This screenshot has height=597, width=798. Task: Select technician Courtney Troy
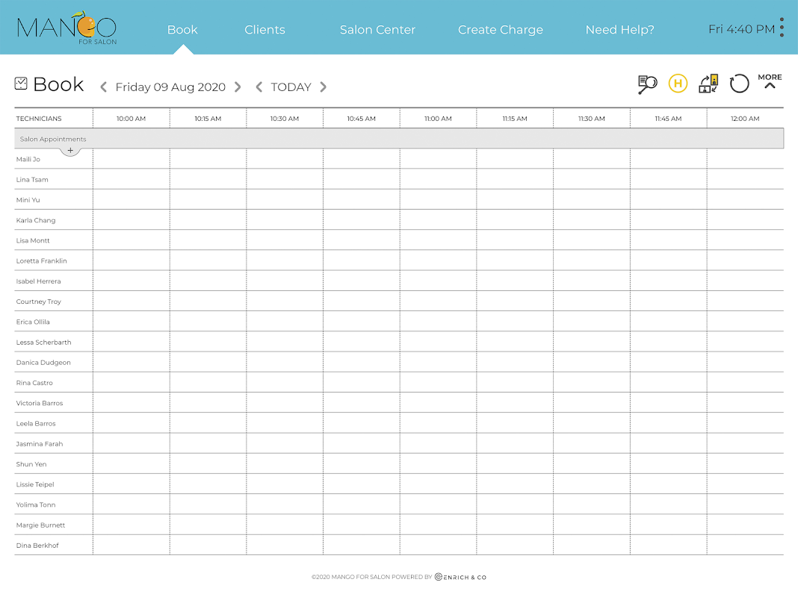[x=39, y=301]
